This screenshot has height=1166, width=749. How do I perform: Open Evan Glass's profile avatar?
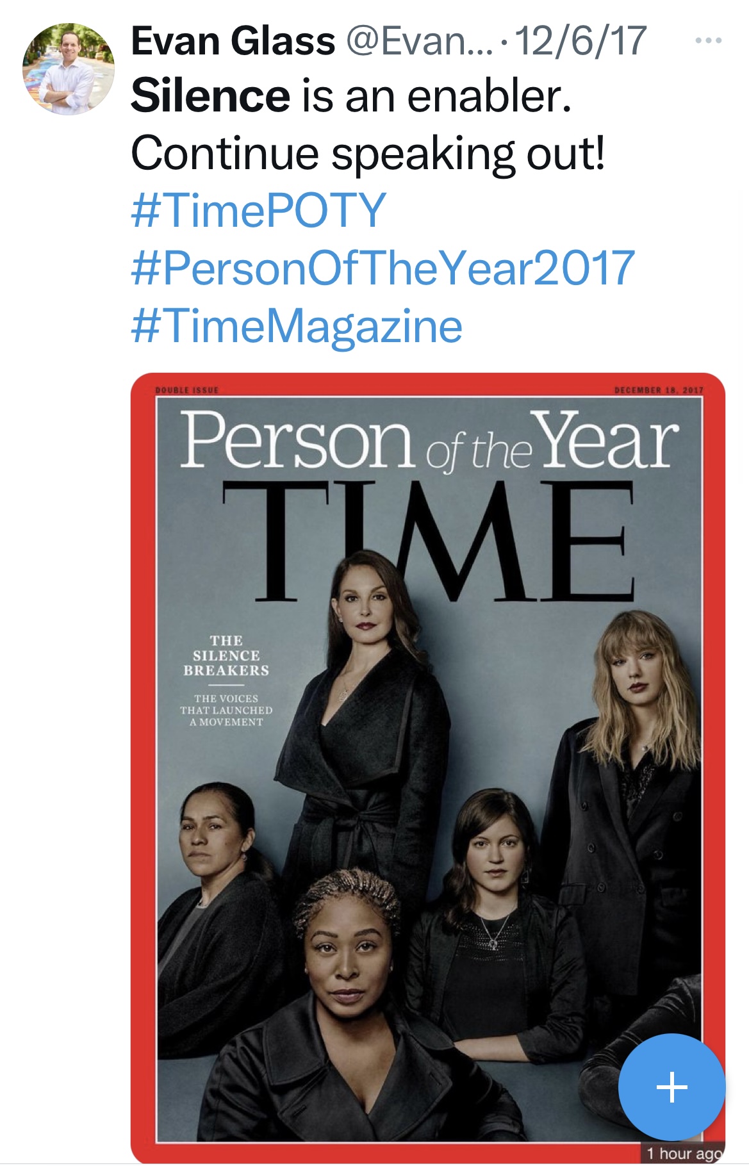(x=69, y=69)
